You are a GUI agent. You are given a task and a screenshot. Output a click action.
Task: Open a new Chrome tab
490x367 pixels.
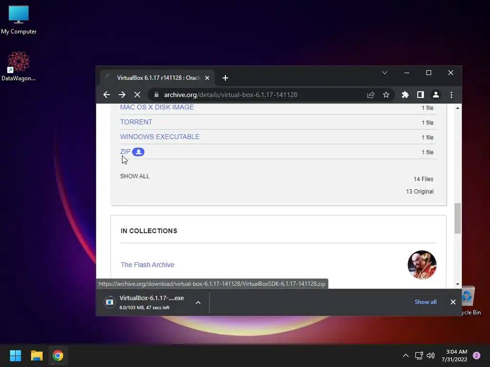coord(225,78)
